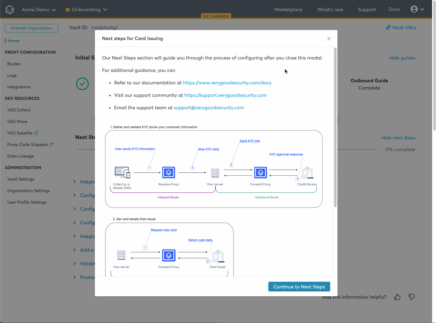
Task: Open the verygoodsecurity.com/docs documentation link
Action: 227,83
